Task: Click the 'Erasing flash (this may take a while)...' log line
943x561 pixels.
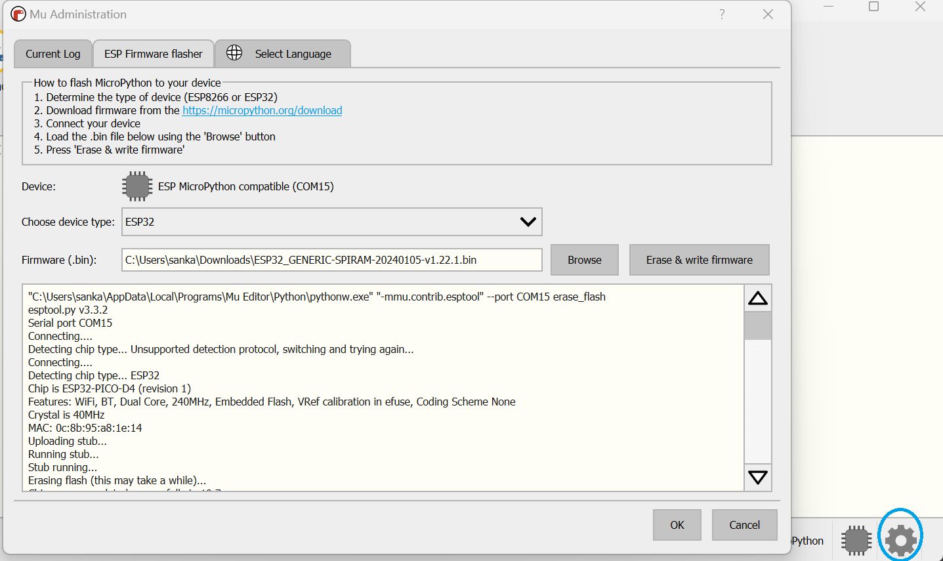Action: coord(117,480)
